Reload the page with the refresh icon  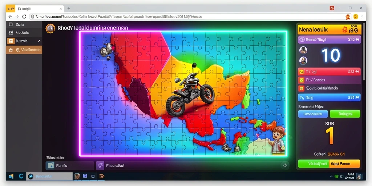[24, 17]
